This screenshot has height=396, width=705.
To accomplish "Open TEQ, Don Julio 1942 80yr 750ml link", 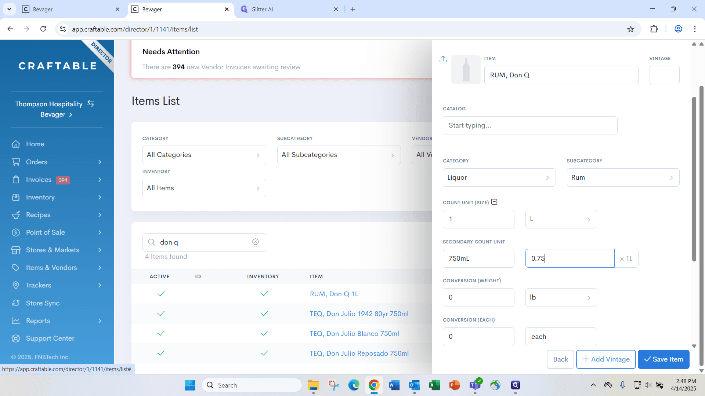I will [x=359, y=314].
